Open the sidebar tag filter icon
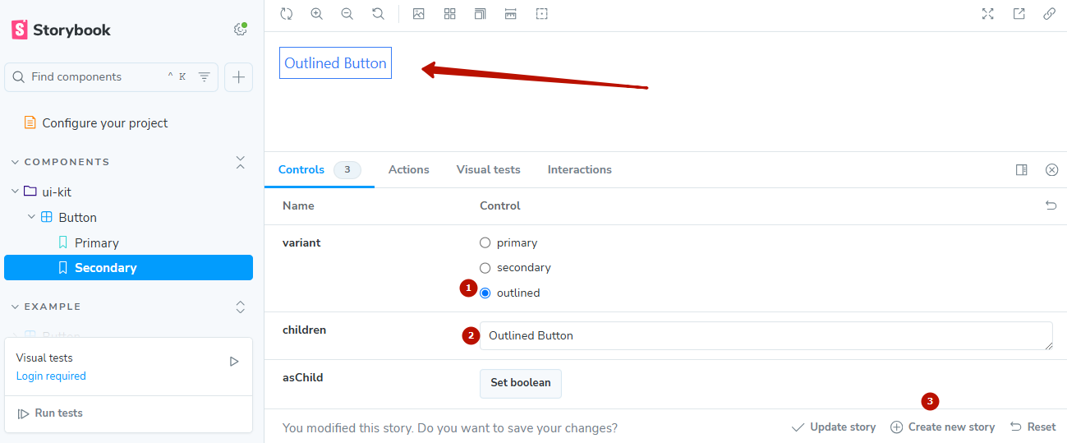This screenshot has height=443, width=1067. point(205,76)
